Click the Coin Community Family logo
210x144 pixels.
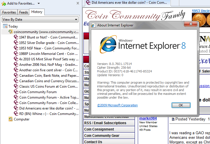135,15
